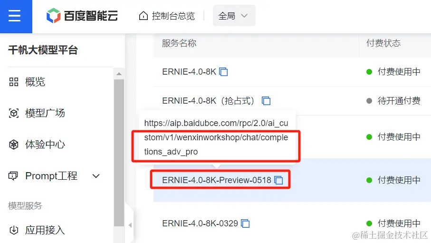Click the 概览 grid icon
This screenshot has width=431, height=243.
coord(13,82)
